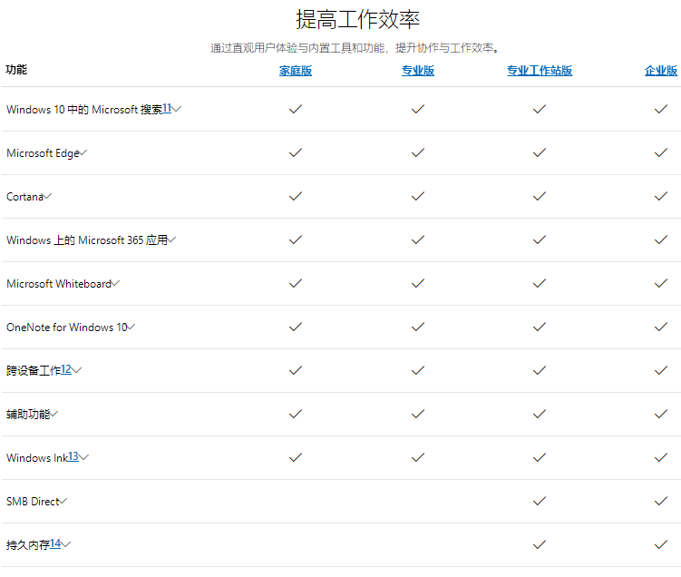The image size is (681, 577).
Task: Open footnote 12 next to 跨设备工作
Action: [66, 369]
